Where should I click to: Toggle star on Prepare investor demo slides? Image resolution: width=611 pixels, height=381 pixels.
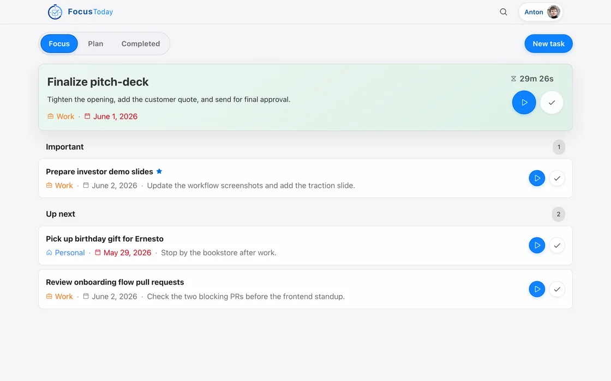[x=159, y=171]
